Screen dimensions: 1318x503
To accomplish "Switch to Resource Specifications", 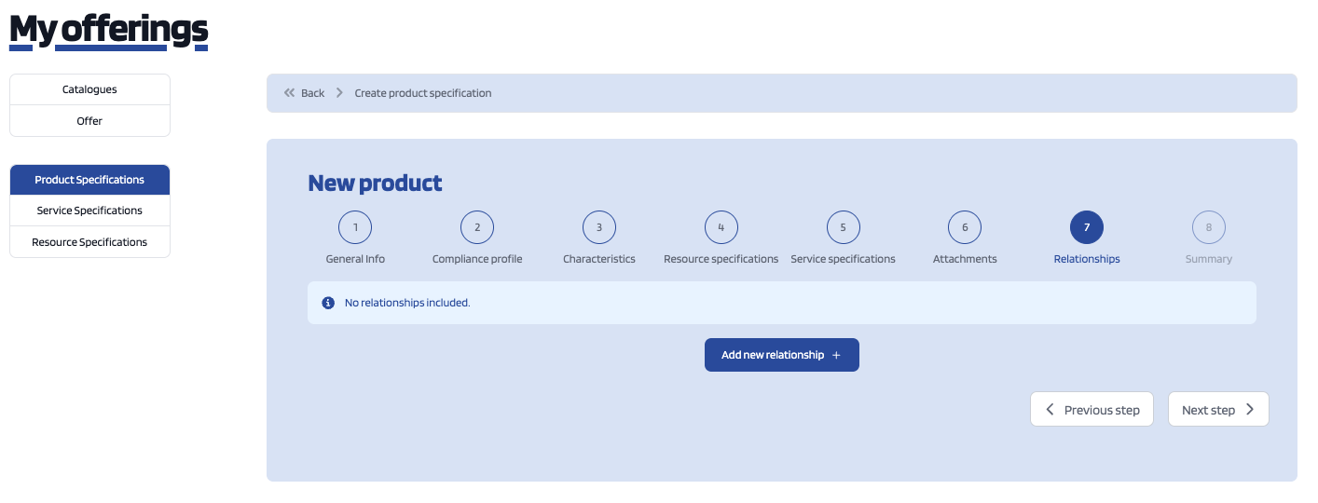I will click(x=89, y=242).
